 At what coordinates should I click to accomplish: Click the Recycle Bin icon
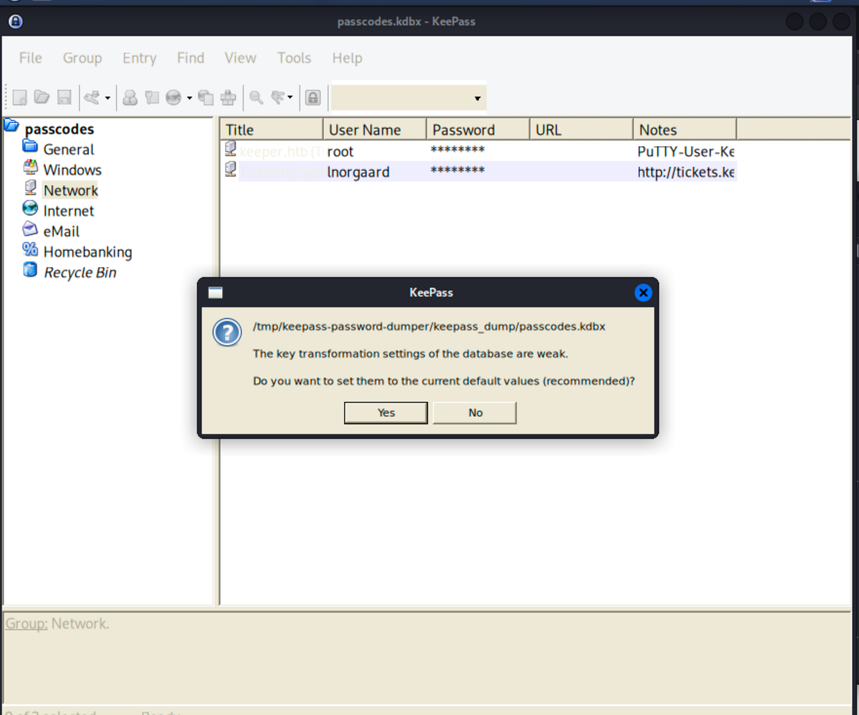(x=30, y=269)
